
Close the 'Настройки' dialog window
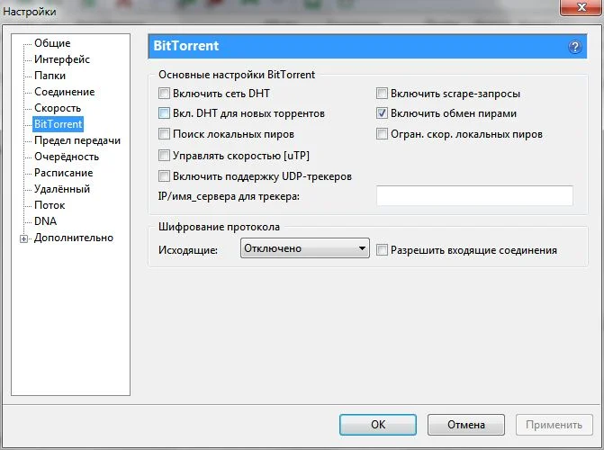coord(581,7)
